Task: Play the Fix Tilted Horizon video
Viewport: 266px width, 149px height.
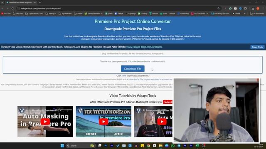Action: click(x=103, y=122)
